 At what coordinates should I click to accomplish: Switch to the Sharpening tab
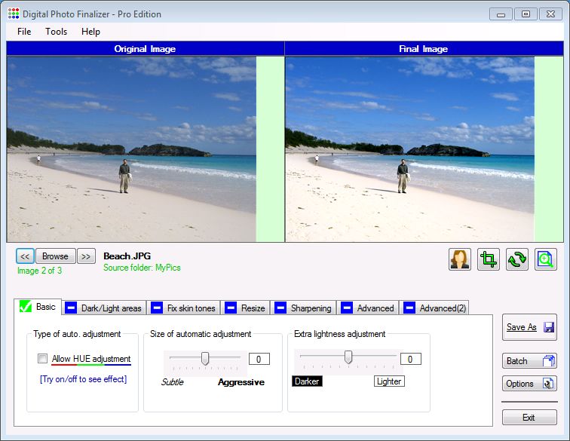(304, 308)
